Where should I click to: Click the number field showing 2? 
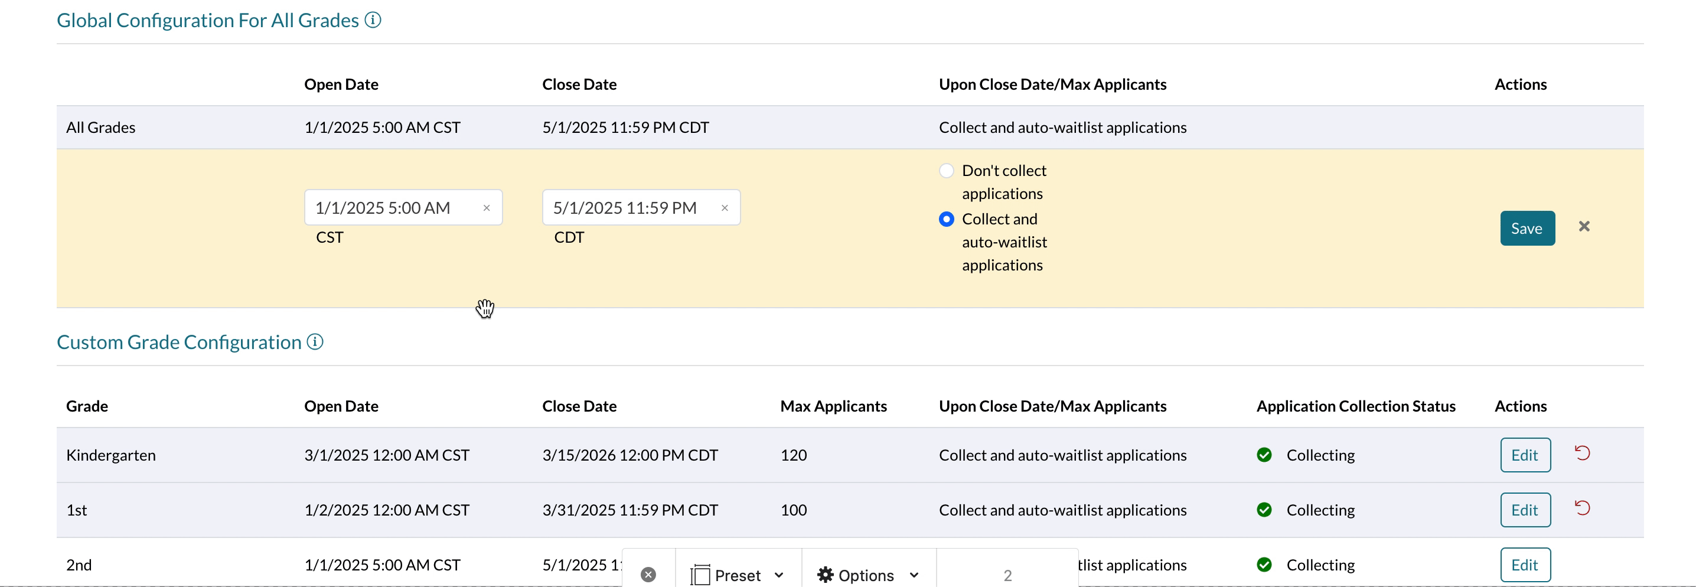tap(1007, 575)
